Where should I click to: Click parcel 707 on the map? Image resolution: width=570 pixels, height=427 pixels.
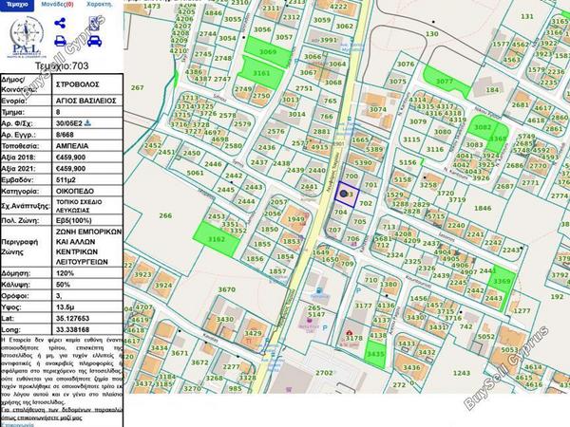[x=334, y=230]
